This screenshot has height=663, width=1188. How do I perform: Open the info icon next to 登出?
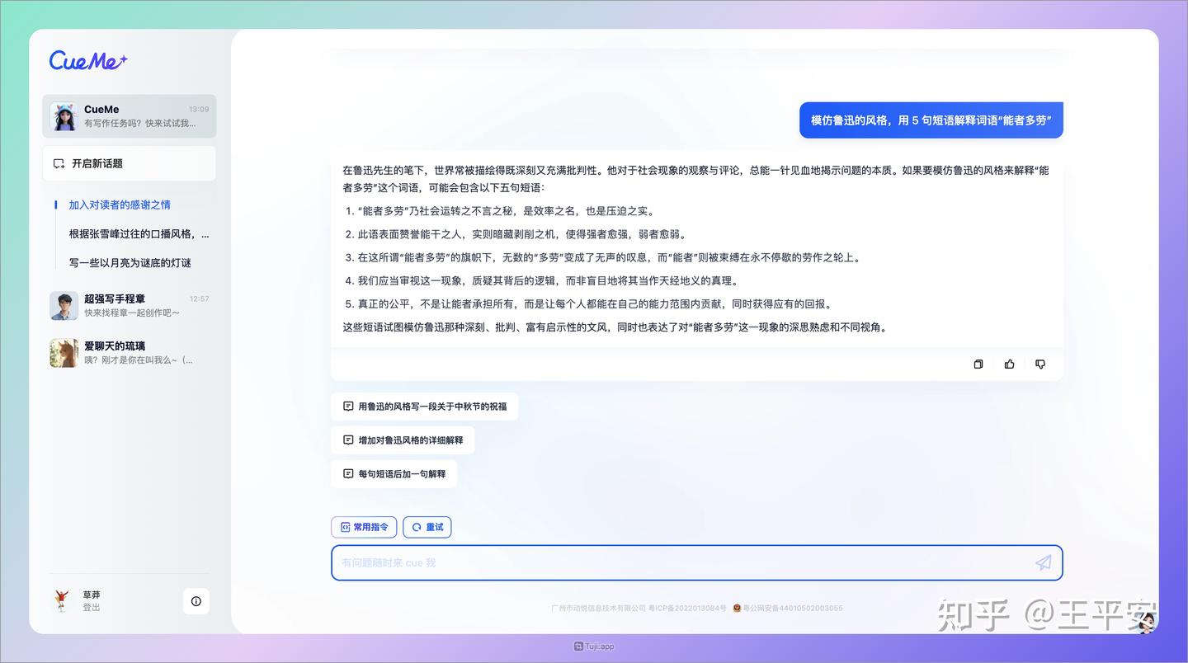[196, 601]
